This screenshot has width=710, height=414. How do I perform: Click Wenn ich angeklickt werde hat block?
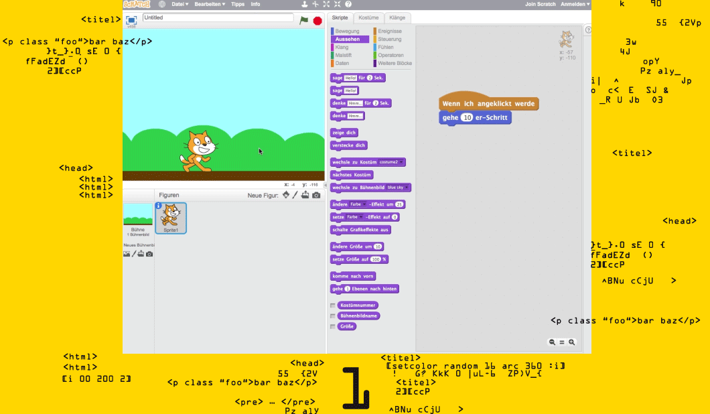[488, 102]
